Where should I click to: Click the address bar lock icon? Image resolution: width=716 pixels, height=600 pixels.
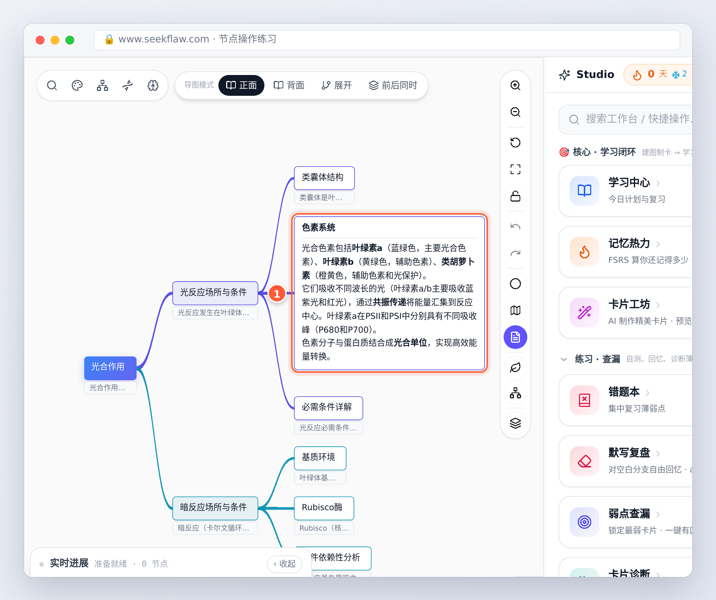(109, 39)
